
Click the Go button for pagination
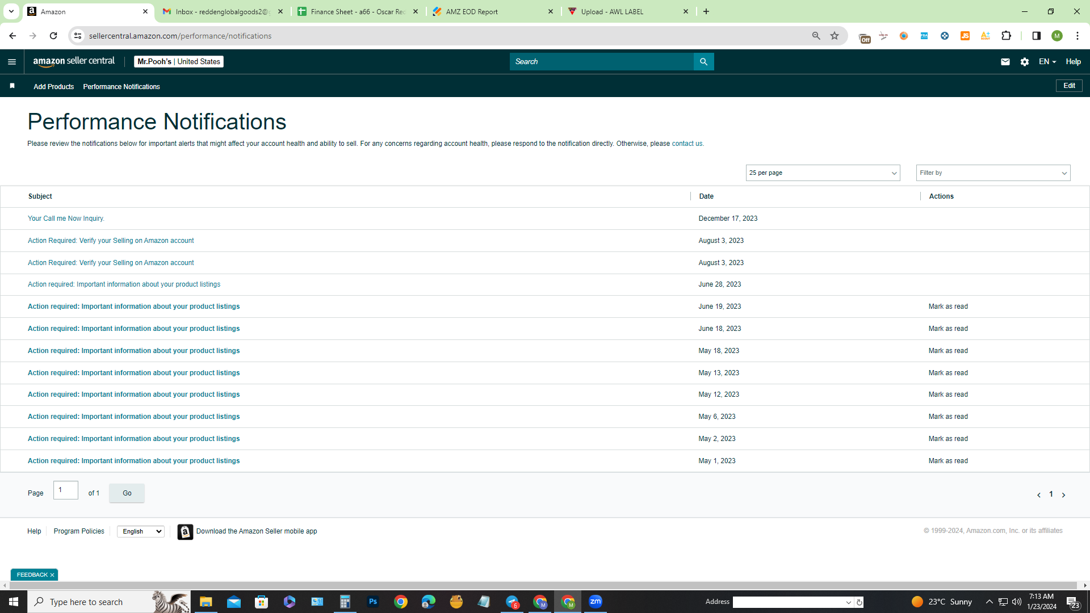coord(127,493)
